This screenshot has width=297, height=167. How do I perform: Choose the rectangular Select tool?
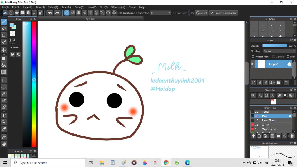[x=3, y=80]
